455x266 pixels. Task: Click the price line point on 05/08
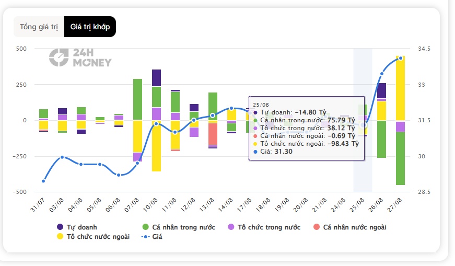pyautogui.click(x=100, y=165)
